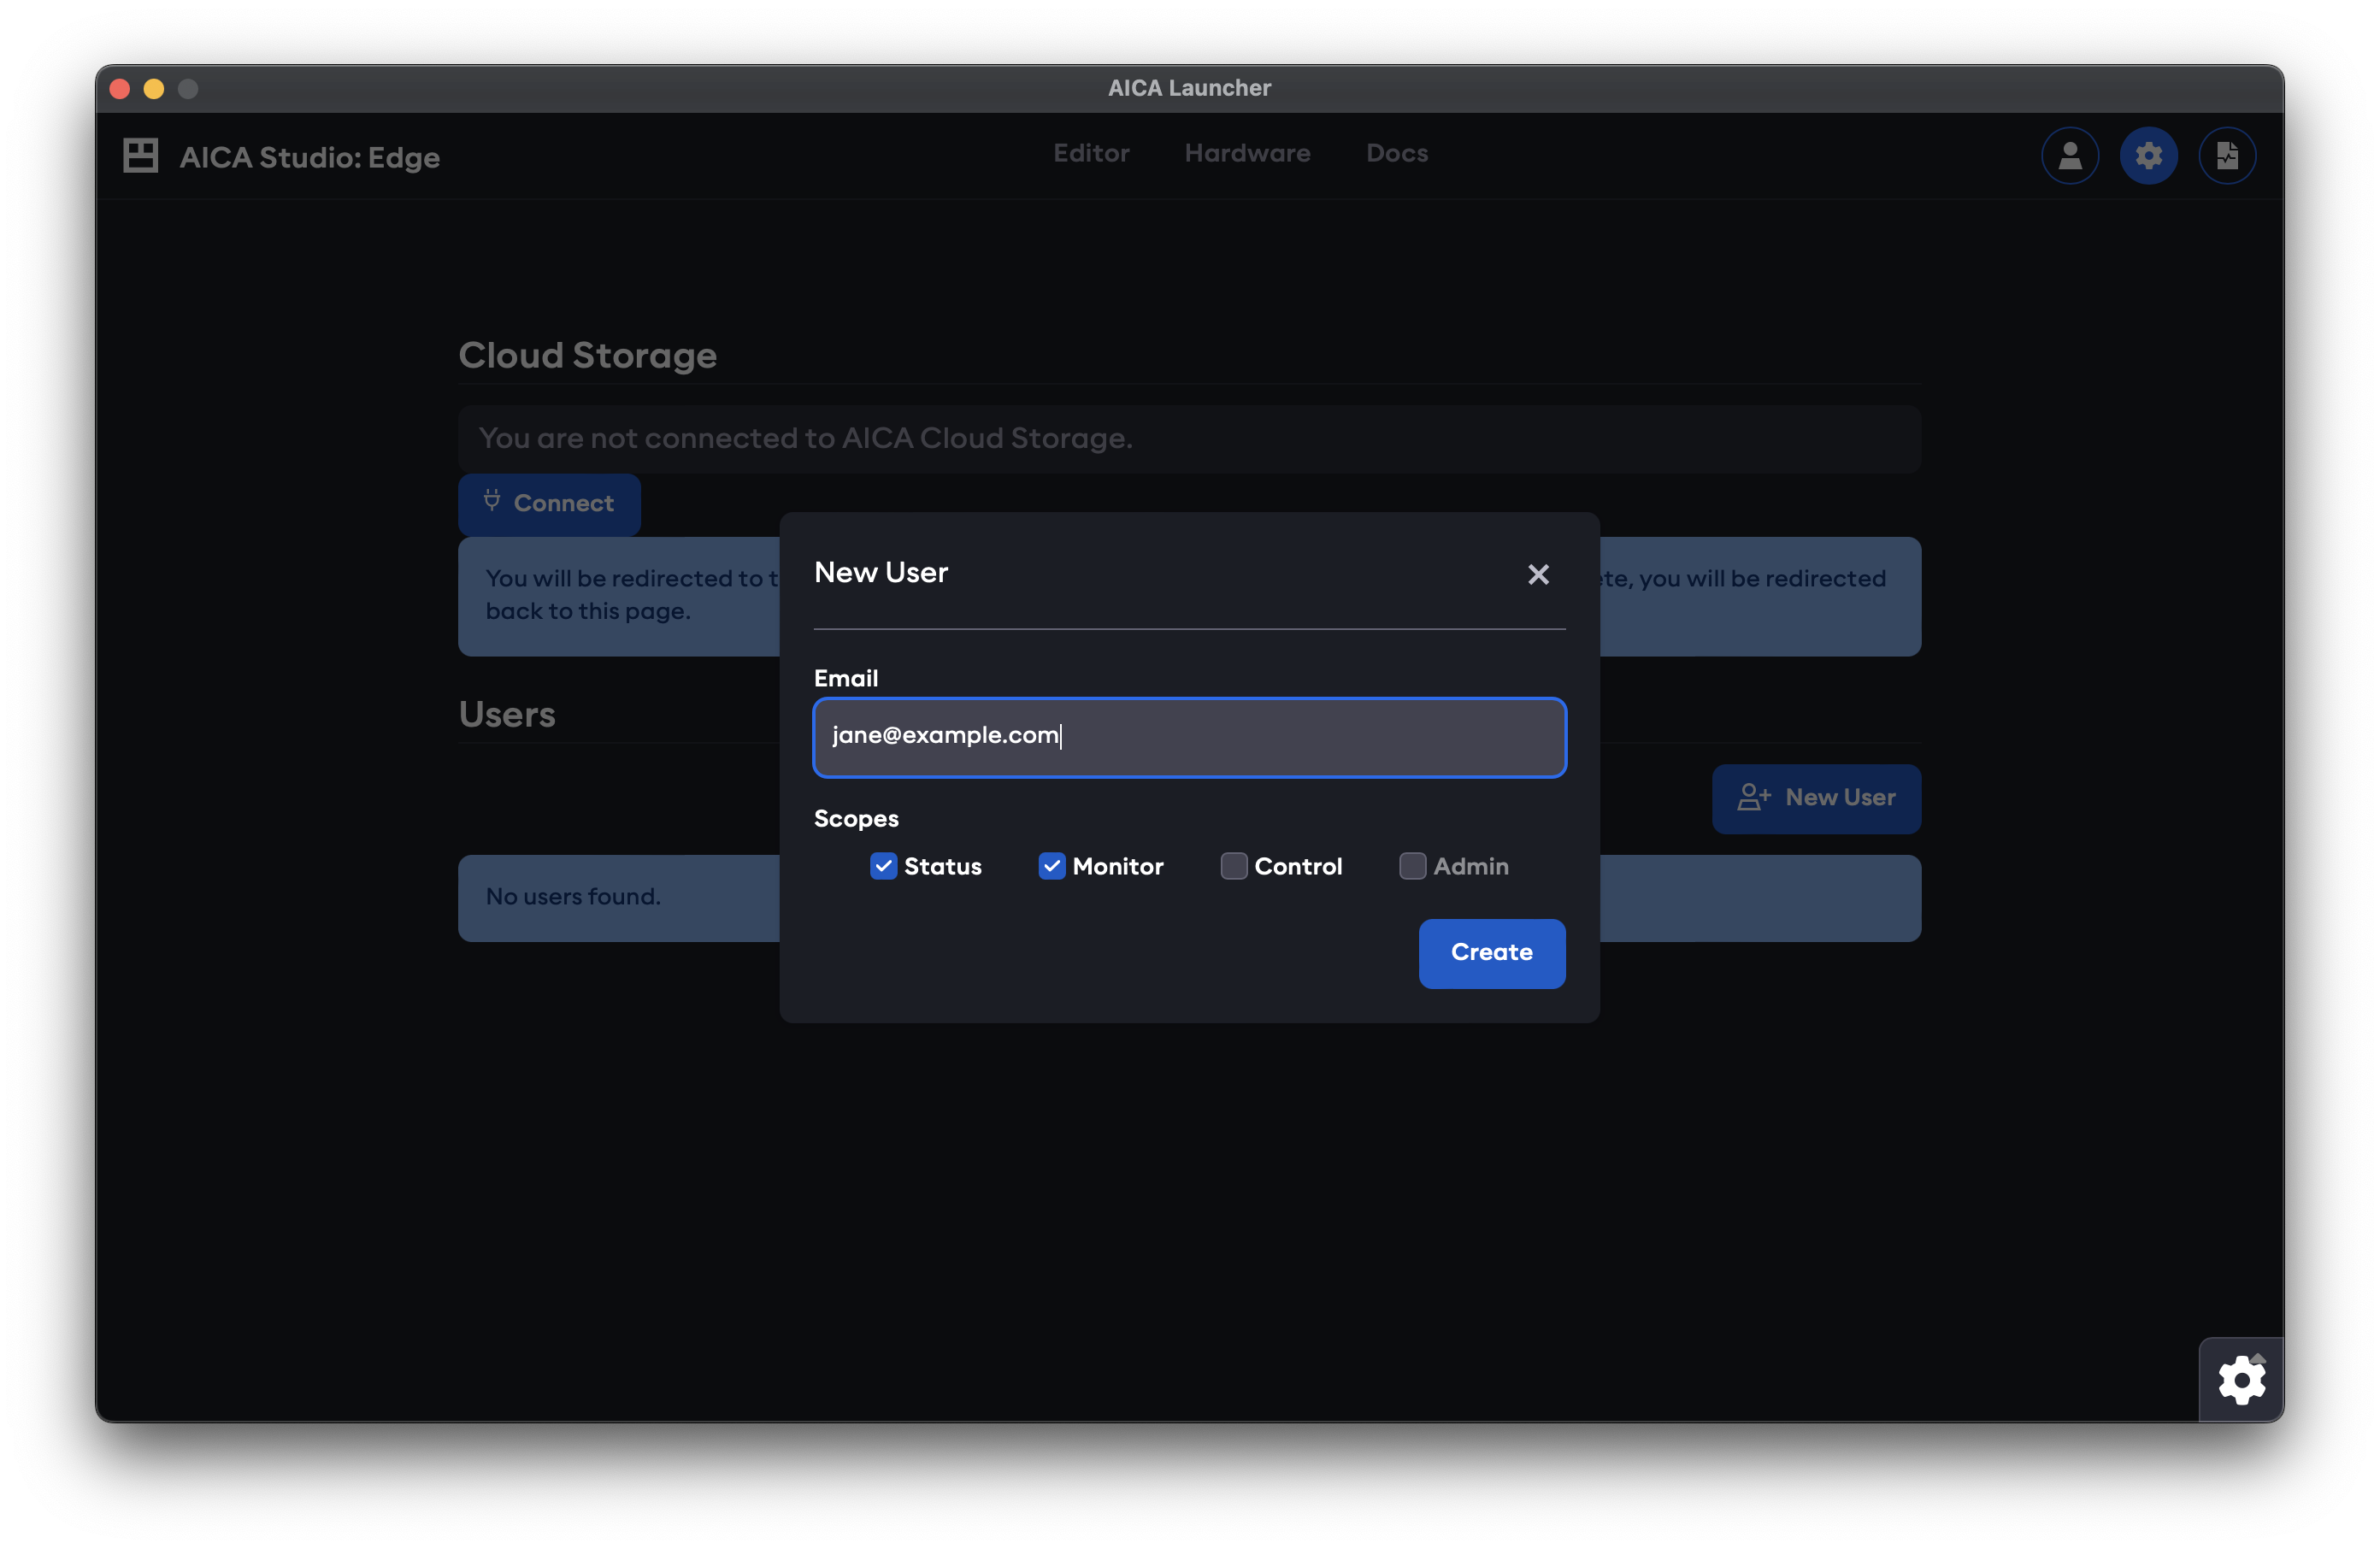2380x1549 pixels.
Task: Open the floating gear widget at bottom right
Action: pos(2241,1380)
